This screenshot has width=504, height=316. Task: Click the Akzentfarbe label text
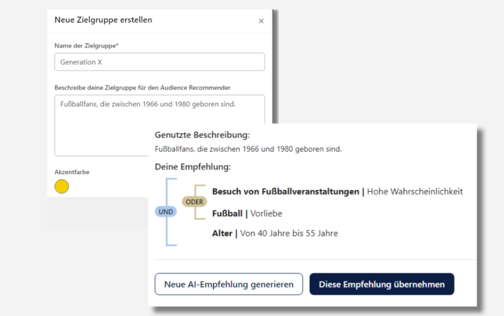[72, 172]
